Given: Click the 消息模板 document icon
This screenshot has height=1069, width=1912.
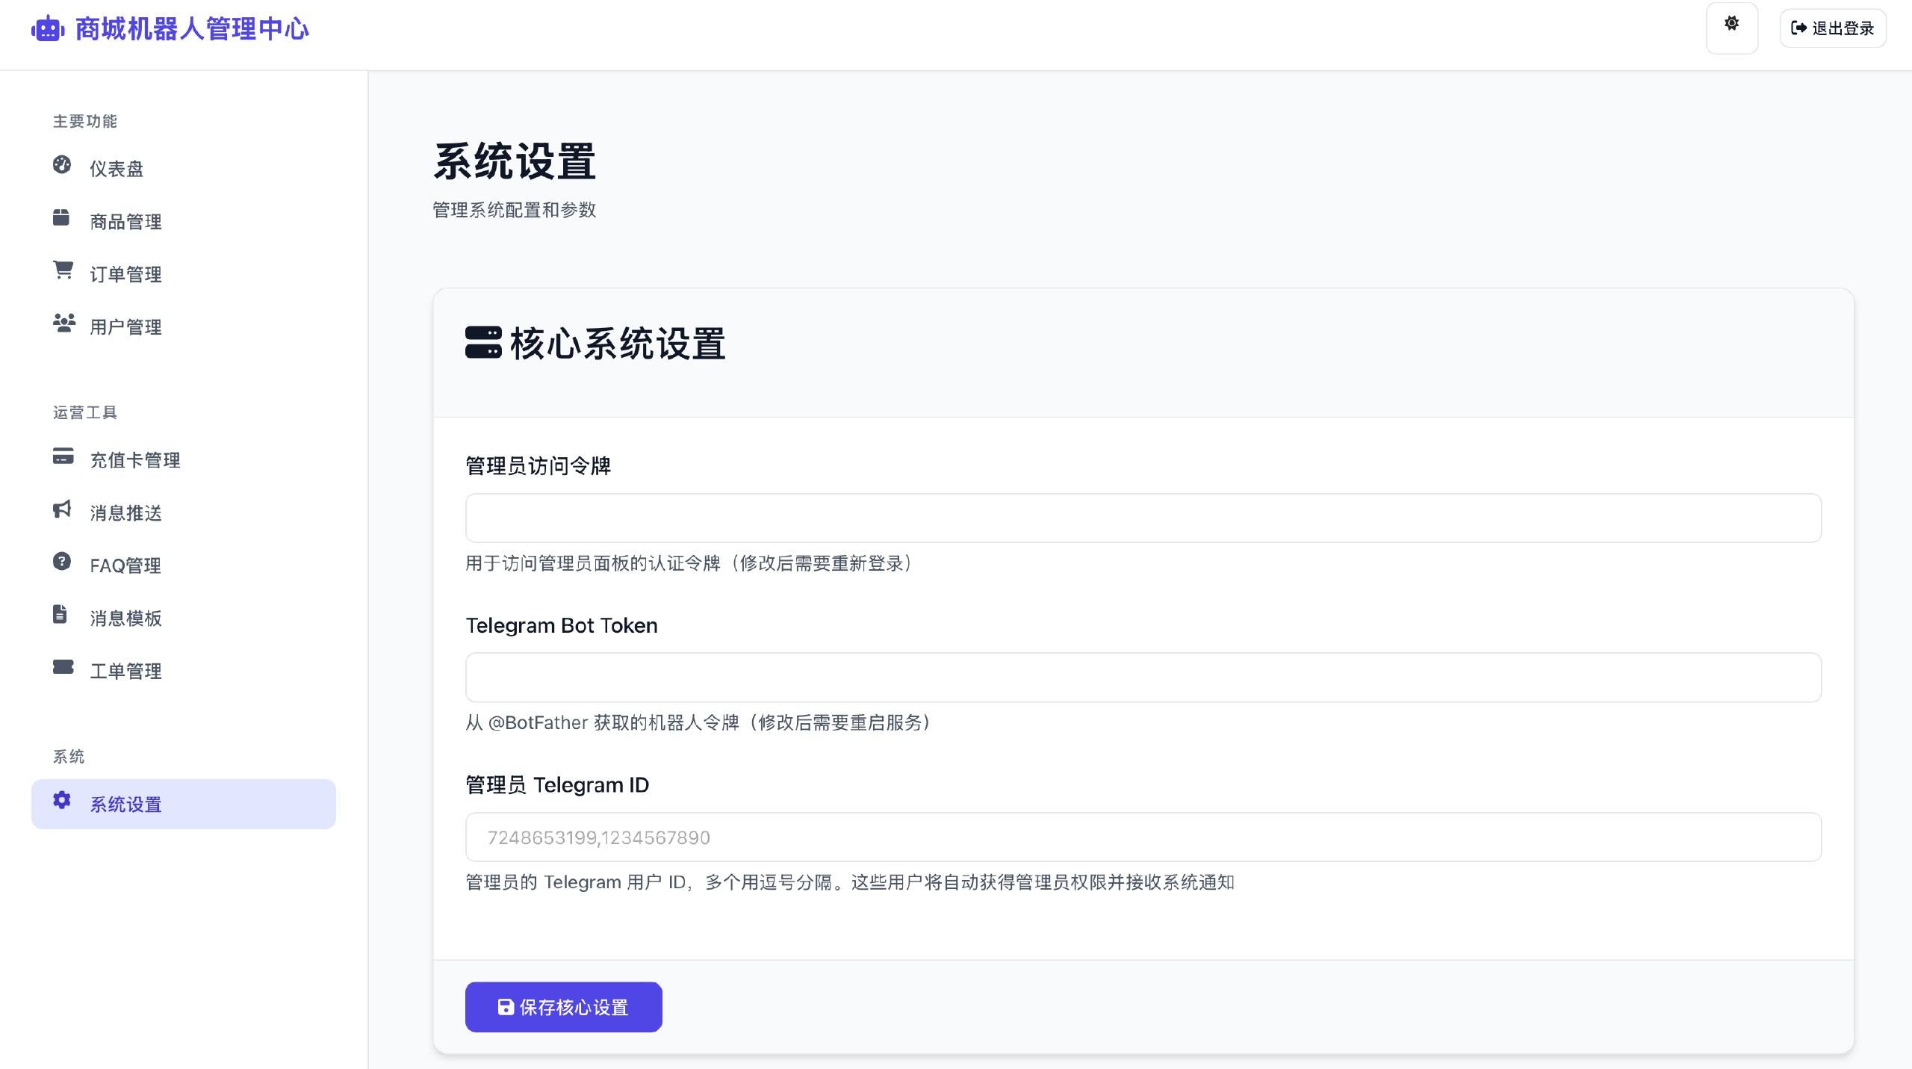Looking at the screenshot, I should point(63,616).
